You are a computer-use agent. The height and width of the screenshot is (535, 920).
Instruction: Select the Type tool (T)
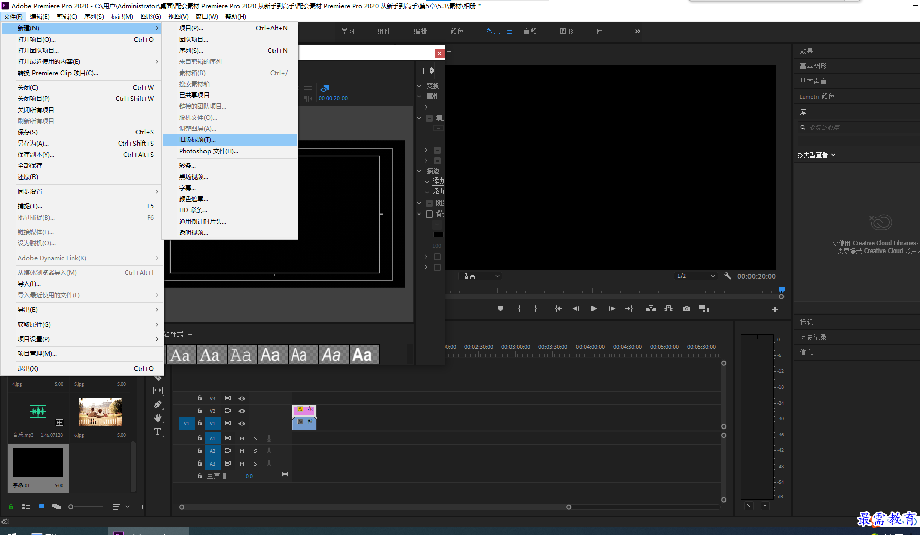(158, 432)
